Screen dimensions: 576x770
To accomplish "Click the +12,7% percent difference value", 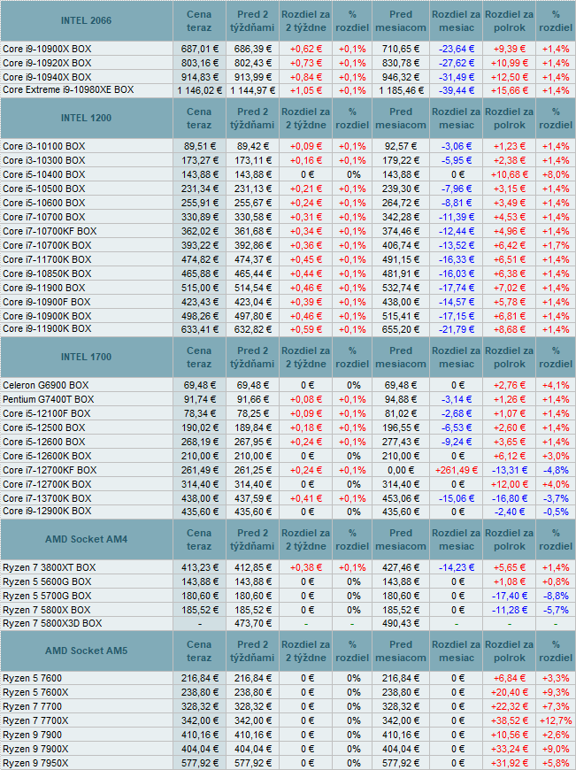I will [556, 721].
